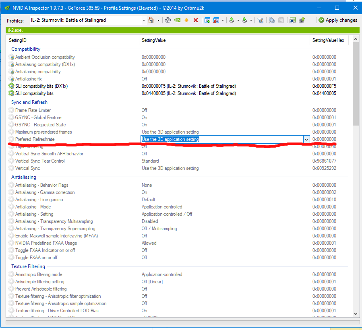The height and width of the screenshot is (330, 362).
Task: Collapse the Texture Filtering group header
Action: pyautogui.click(x=28, y=266)
